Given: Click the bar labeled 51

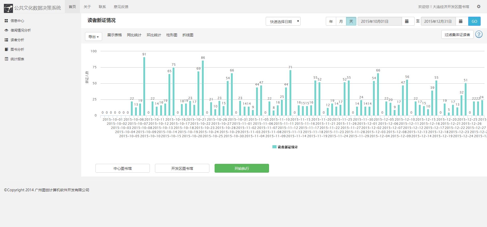Looking at the screenshot, I should 465,99.
